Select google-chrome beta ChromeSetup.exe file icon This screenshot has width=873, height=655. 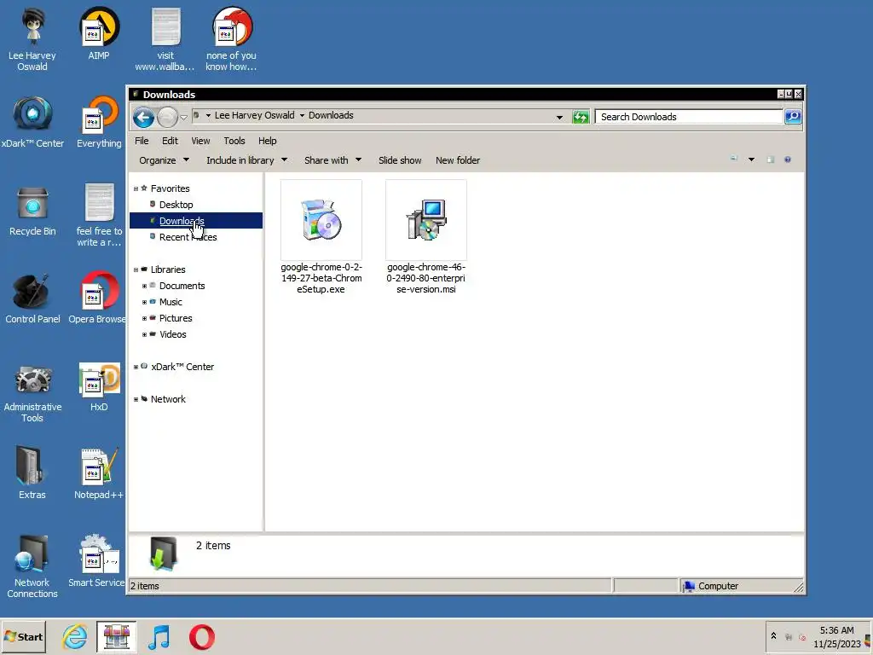[x=321, y=219]
